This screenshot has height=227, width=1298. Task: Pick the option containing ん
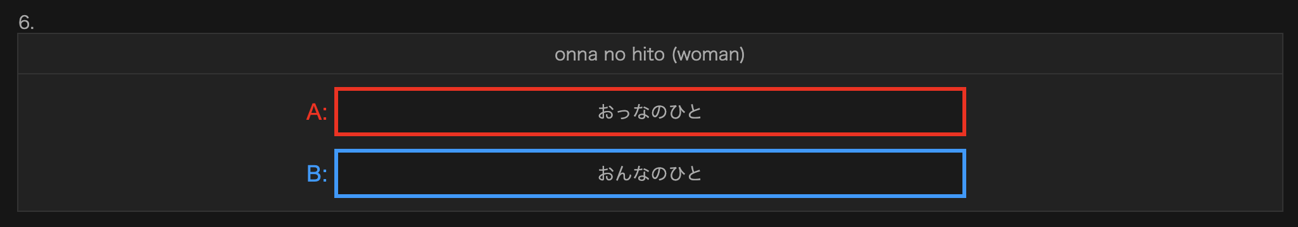click(x=650, y=173)
